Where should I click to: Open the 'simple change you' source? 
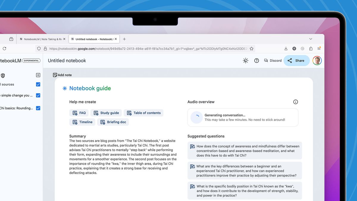(x=16, y=95)
